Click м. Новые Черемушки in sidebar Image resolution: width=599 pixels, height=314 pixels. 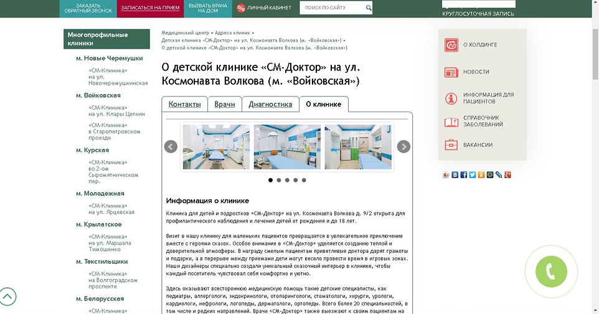pos(109,58)
